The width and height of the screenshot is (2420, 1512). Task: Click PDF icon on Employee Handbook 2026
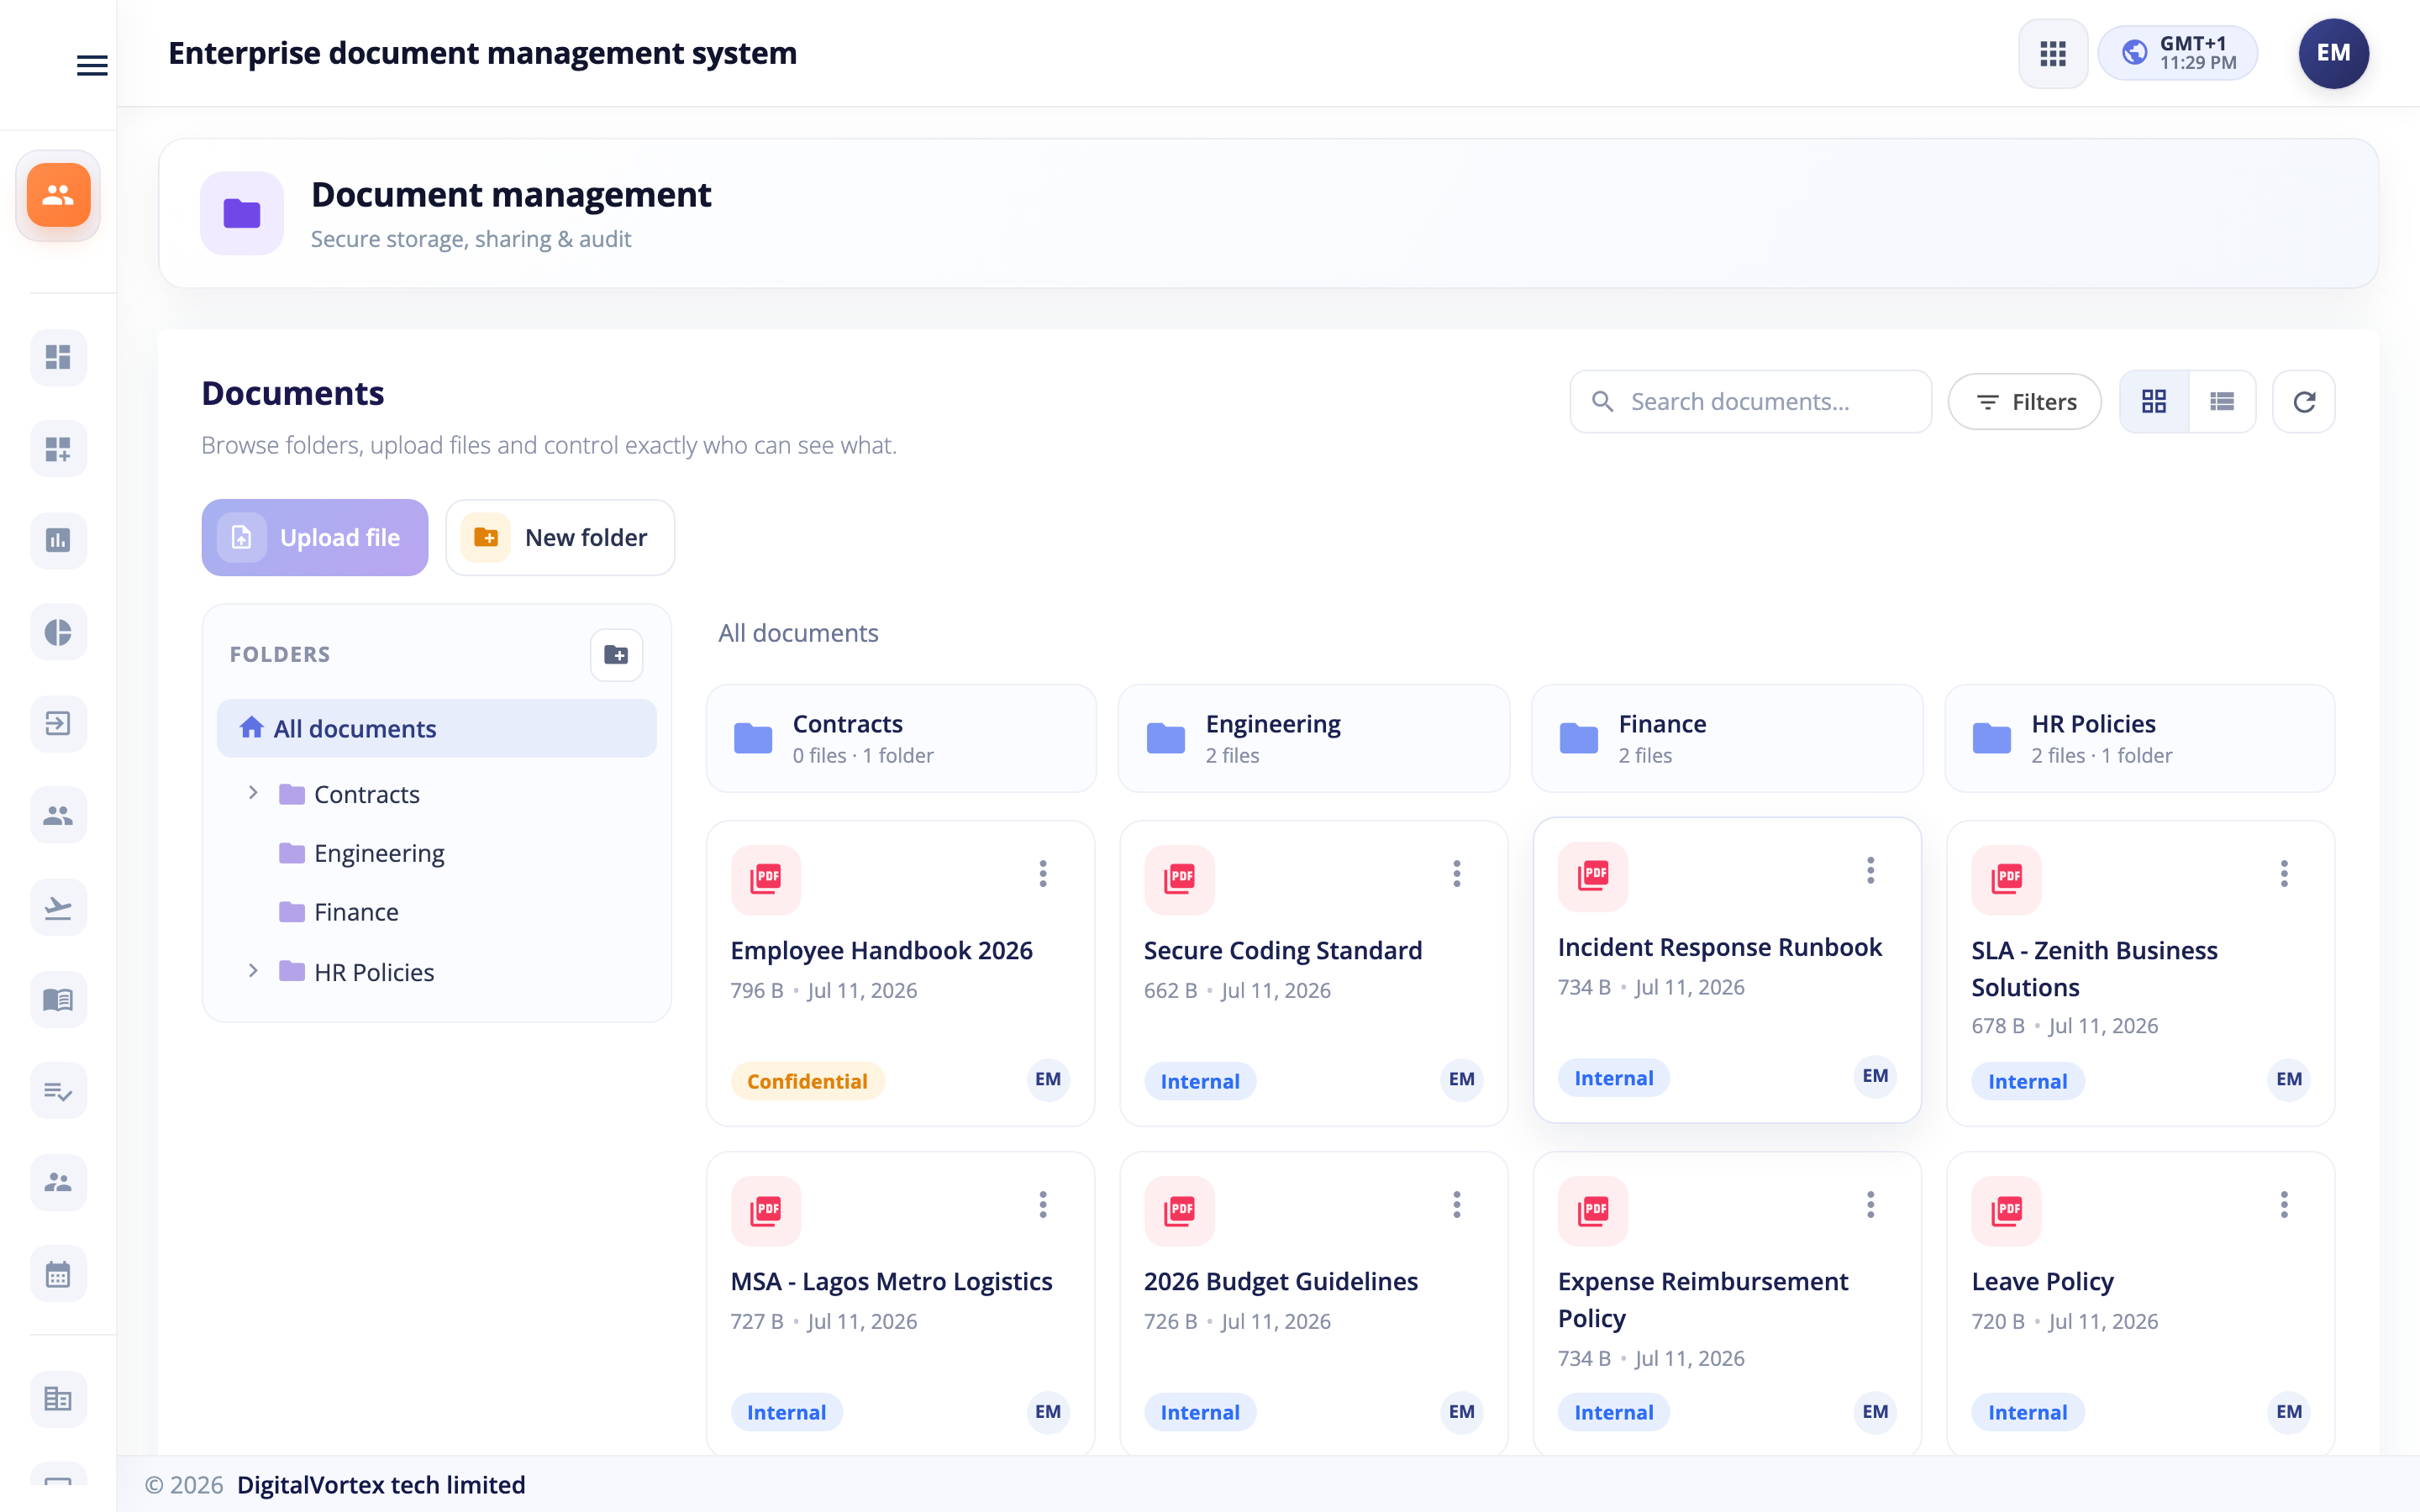(766, 879)
